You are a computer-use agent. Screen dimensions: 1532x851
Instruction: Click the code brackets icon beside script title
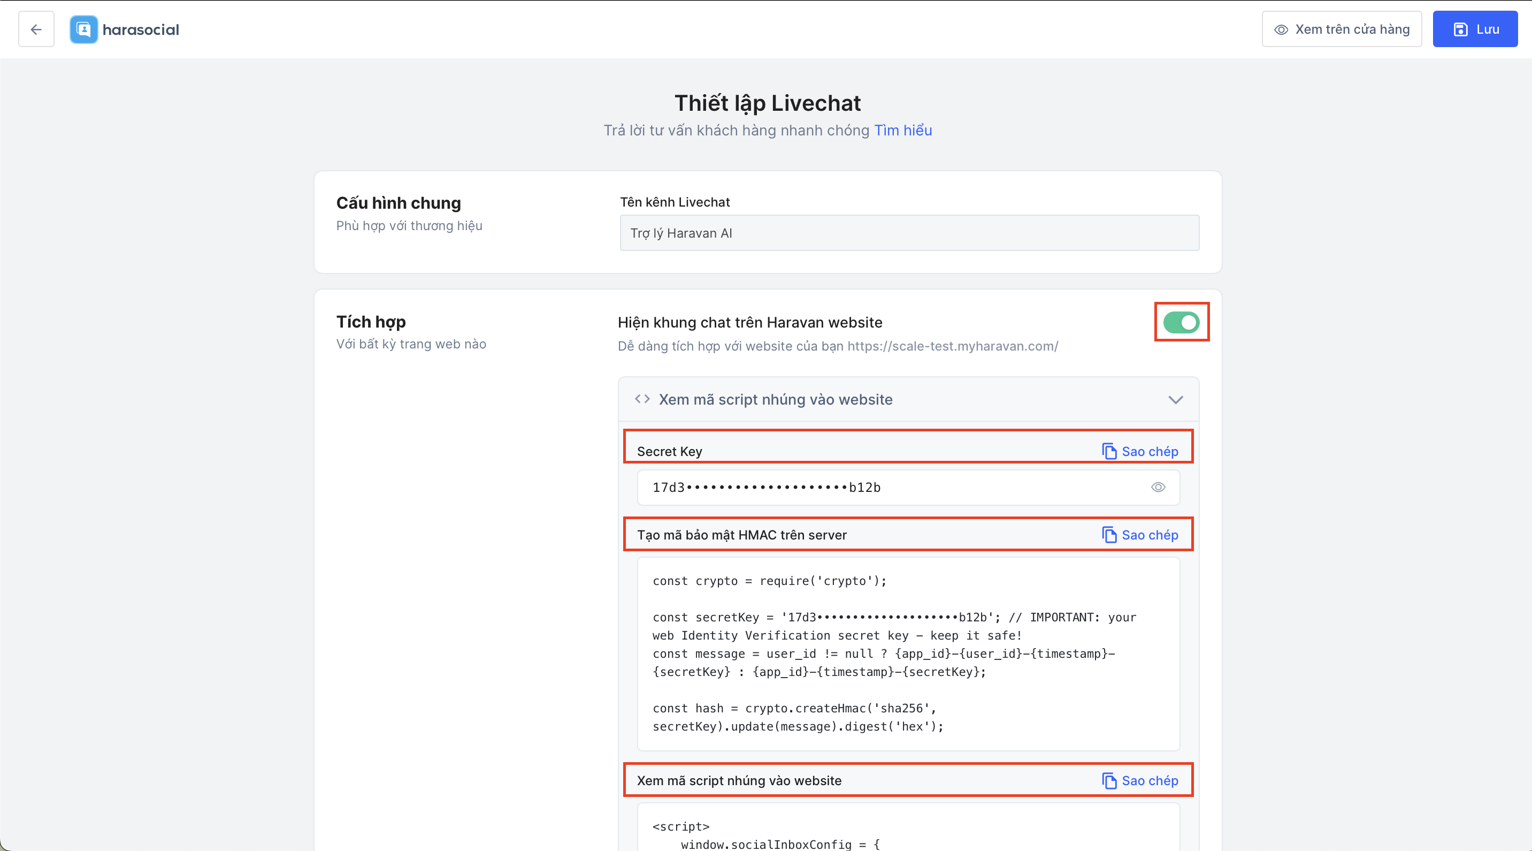point(642,399)
